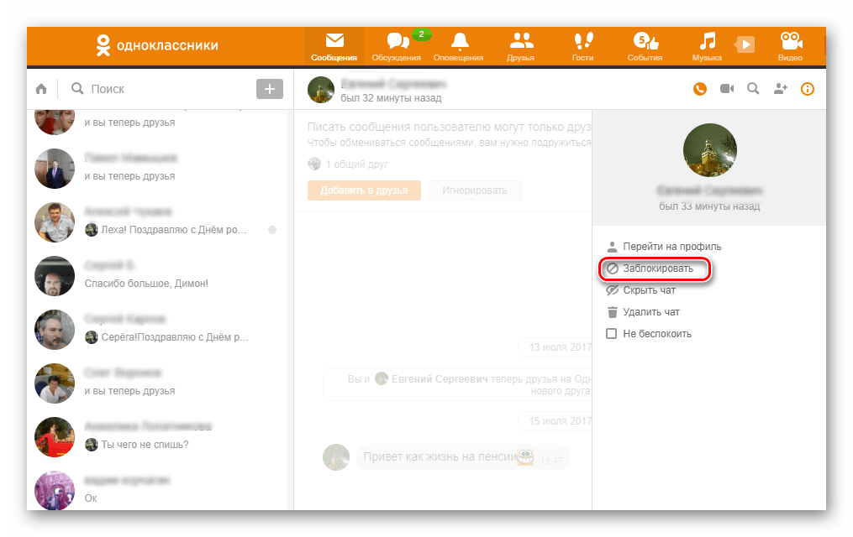Click the Евгений Сергеевич name link in chat

pyautogui.click(x=439, y=379)
